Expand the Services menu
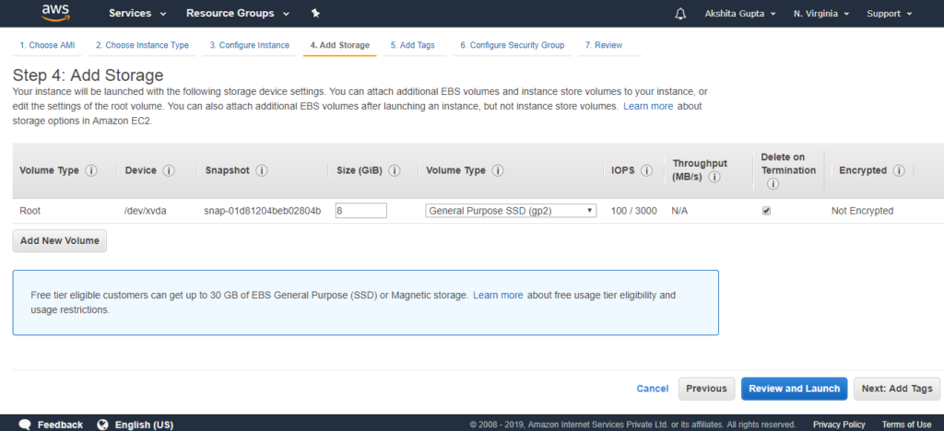The width and height of the screenshot is (944, 431). [x=137, y=13]
